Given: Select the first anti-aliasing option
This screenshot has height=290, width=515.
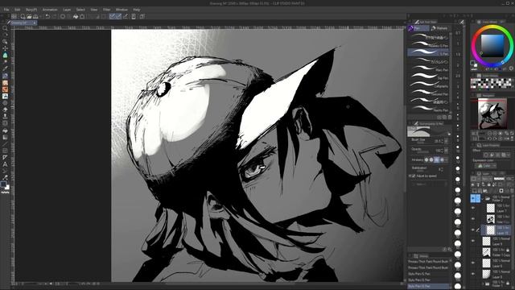Looking at the screenshot, I should tap(426, 159).
